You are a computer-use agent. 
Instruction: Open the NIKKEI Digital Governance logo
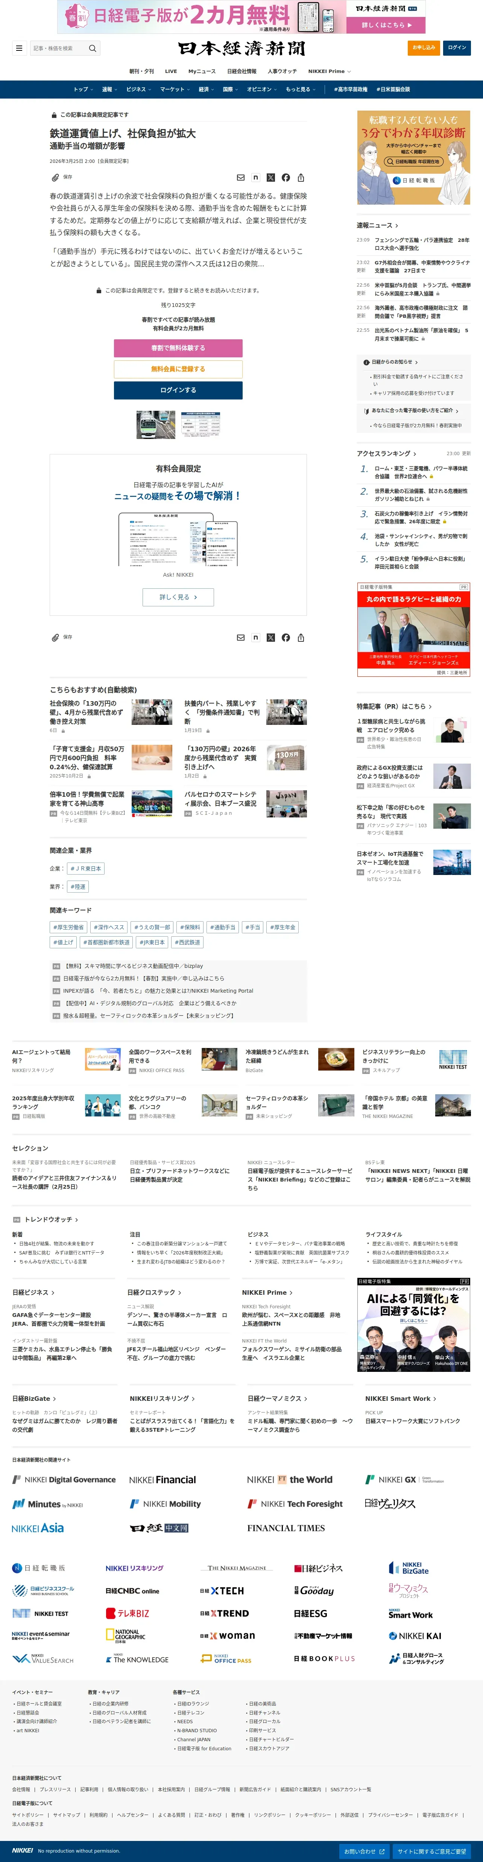click(x=64, y=1479)
